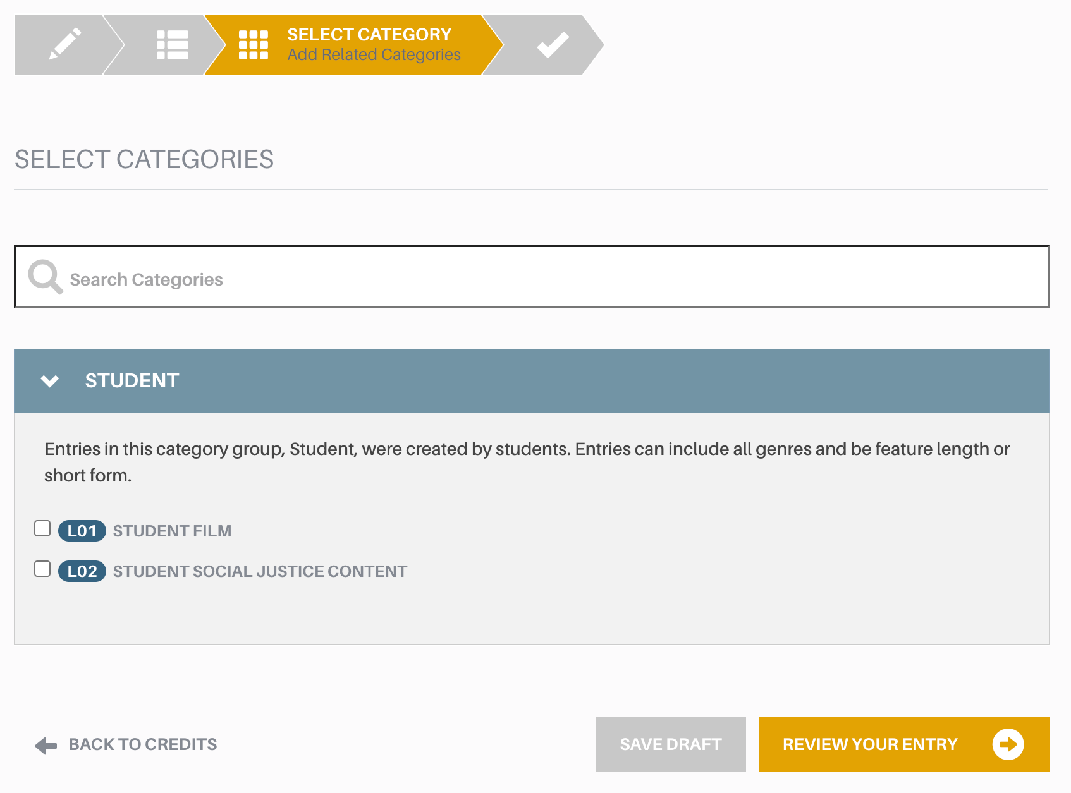This screenshot has height=793, width=1071.
Task: Select the Add Related Categories step tab
Action: [374, 55]
